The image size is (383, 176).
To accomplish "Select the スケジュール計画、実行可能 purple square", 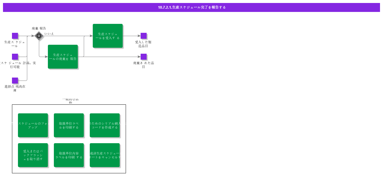I will coord(15,57).
